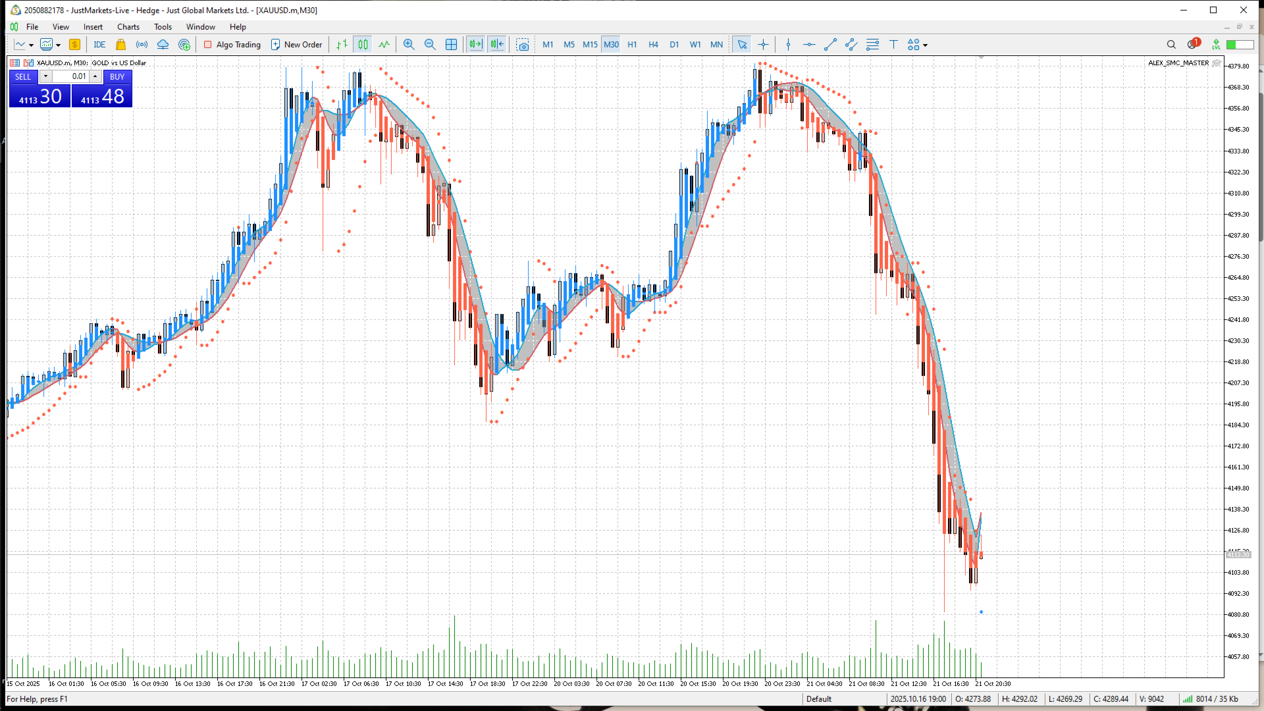Viewport: 1264px width, 711px height.
Task: Select the Crosshair cursor tool
Action: (763, 45)
